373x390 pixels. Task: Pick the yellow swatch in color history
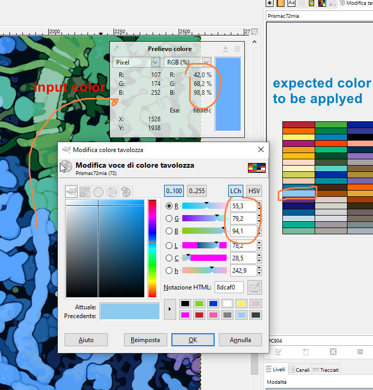[241, 304]
